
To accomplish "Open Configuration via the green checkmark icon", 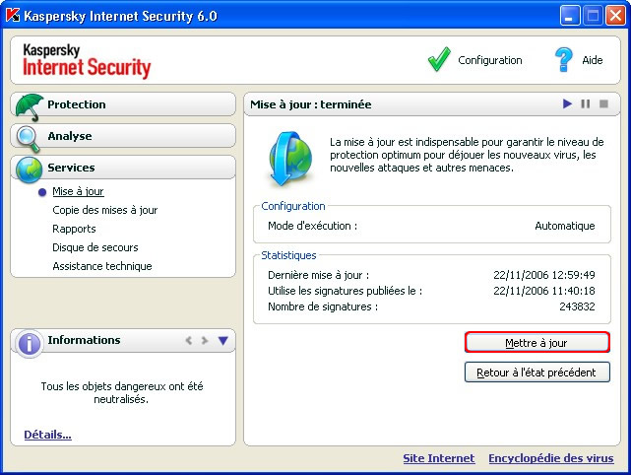I will click(x=439, y=60).
